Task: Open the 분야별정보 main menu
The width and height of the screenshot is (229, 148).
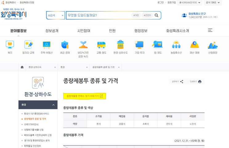Action: (x=18, y=31)
